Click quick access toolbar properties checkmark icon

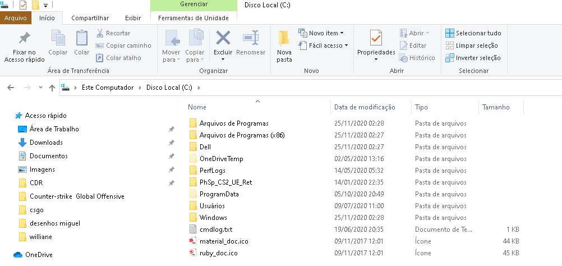point(22,5)
